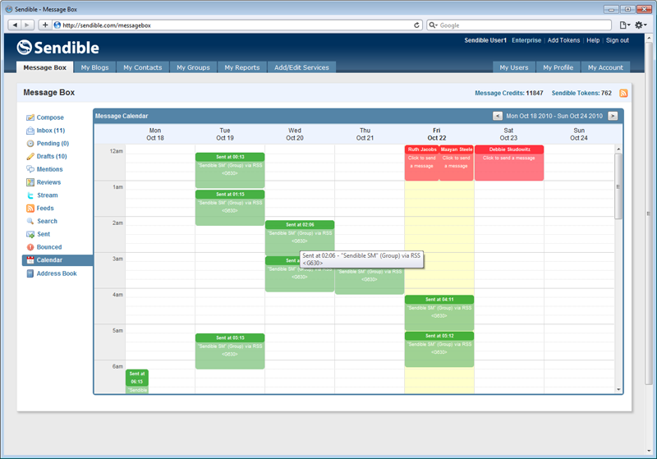Click the calendar scrollbar down arrow
This screenshot has height=459, width=657.
tap(618, 389)
